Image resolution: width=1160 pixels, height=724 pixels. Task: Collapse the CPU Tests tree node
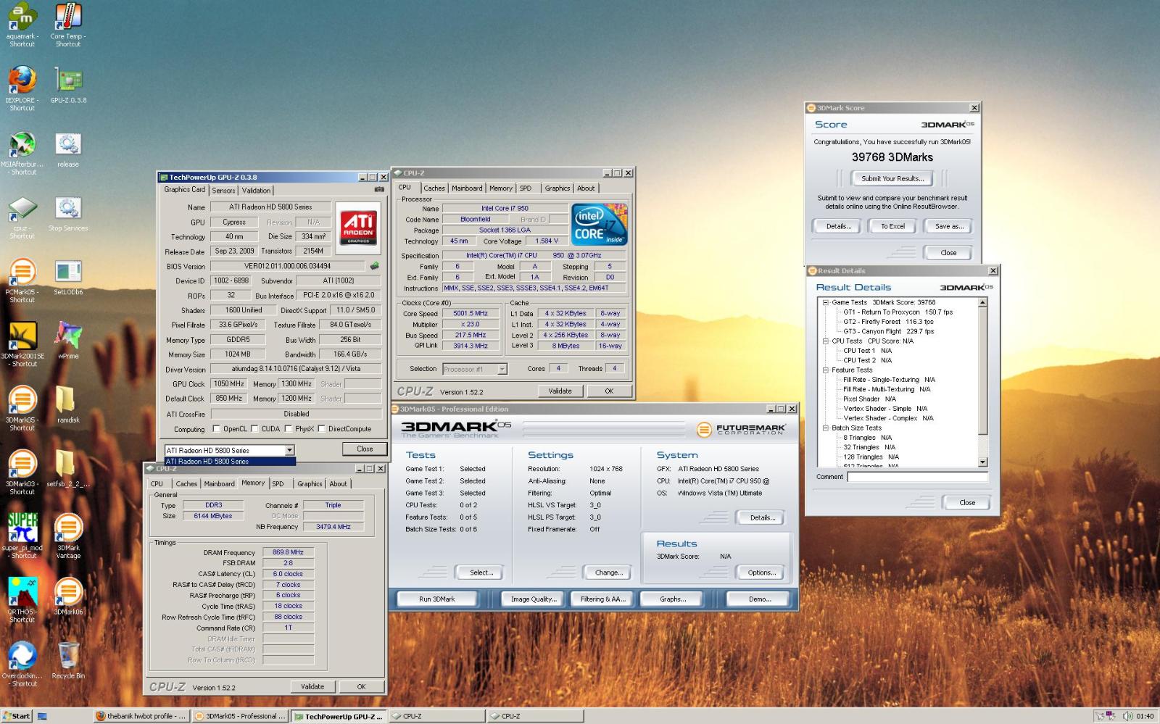pos(826,341)
